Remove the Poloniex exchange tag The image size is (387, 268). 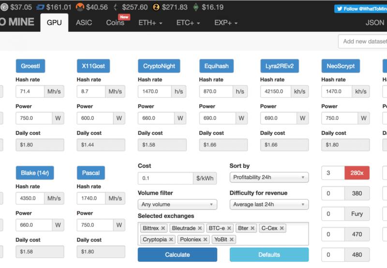point(206,240)
